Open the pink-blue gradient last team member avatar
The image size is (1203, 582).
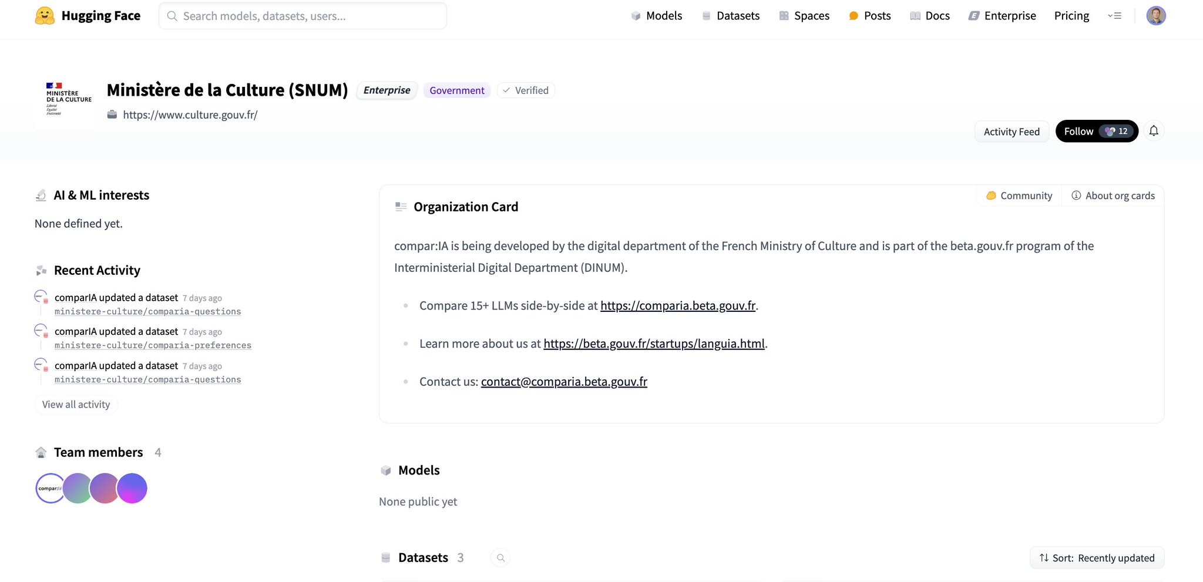point(132,489)
